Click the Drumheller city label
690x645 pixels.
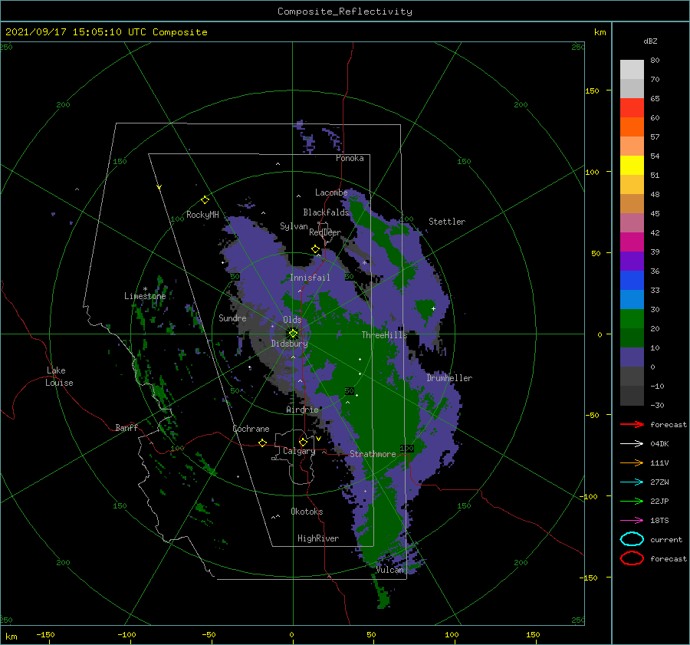pyautogui.click(x=449, y=378)
